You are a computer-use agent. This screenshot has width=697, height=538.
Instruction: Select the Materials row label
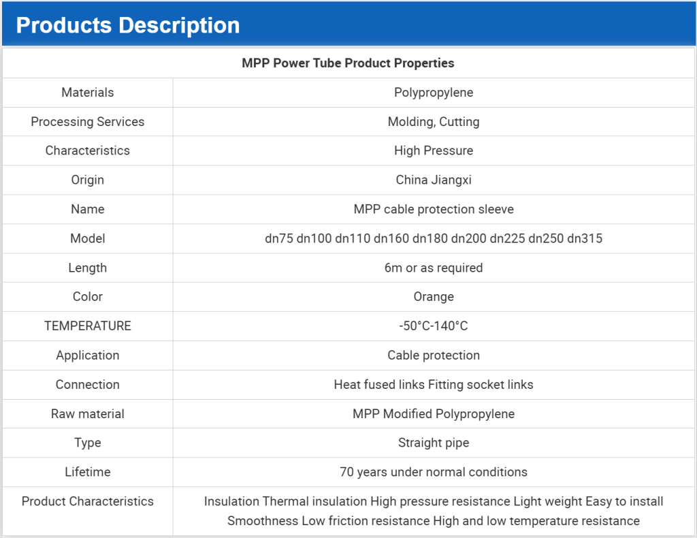point(87,93)
